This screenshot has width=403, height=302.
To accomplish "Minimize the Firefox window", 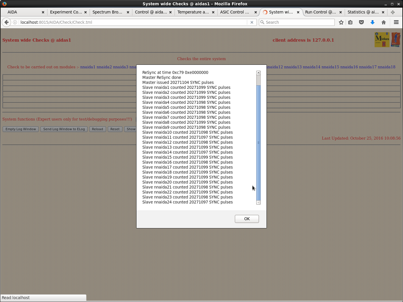I will coord(385,4).
